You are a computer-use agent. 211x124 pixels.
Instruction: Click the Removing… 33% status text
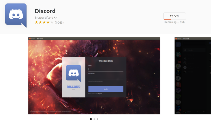tap(175, 22)
